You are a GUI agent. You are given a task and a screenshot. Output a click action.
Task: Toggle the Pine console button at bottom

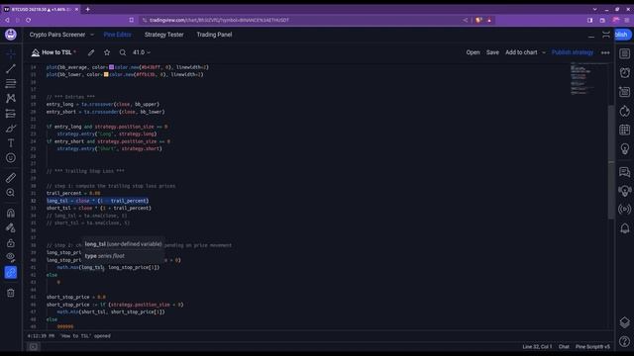tap(34, 346)
